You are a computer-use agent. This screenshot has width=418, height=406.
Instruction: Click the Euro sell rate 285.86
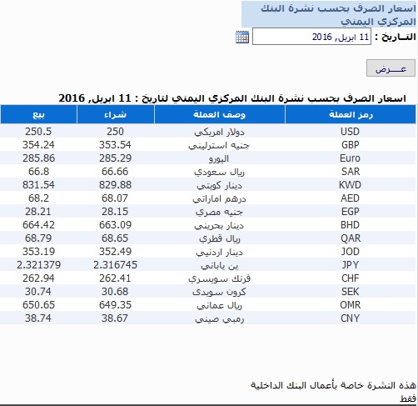tap(38, 158)
